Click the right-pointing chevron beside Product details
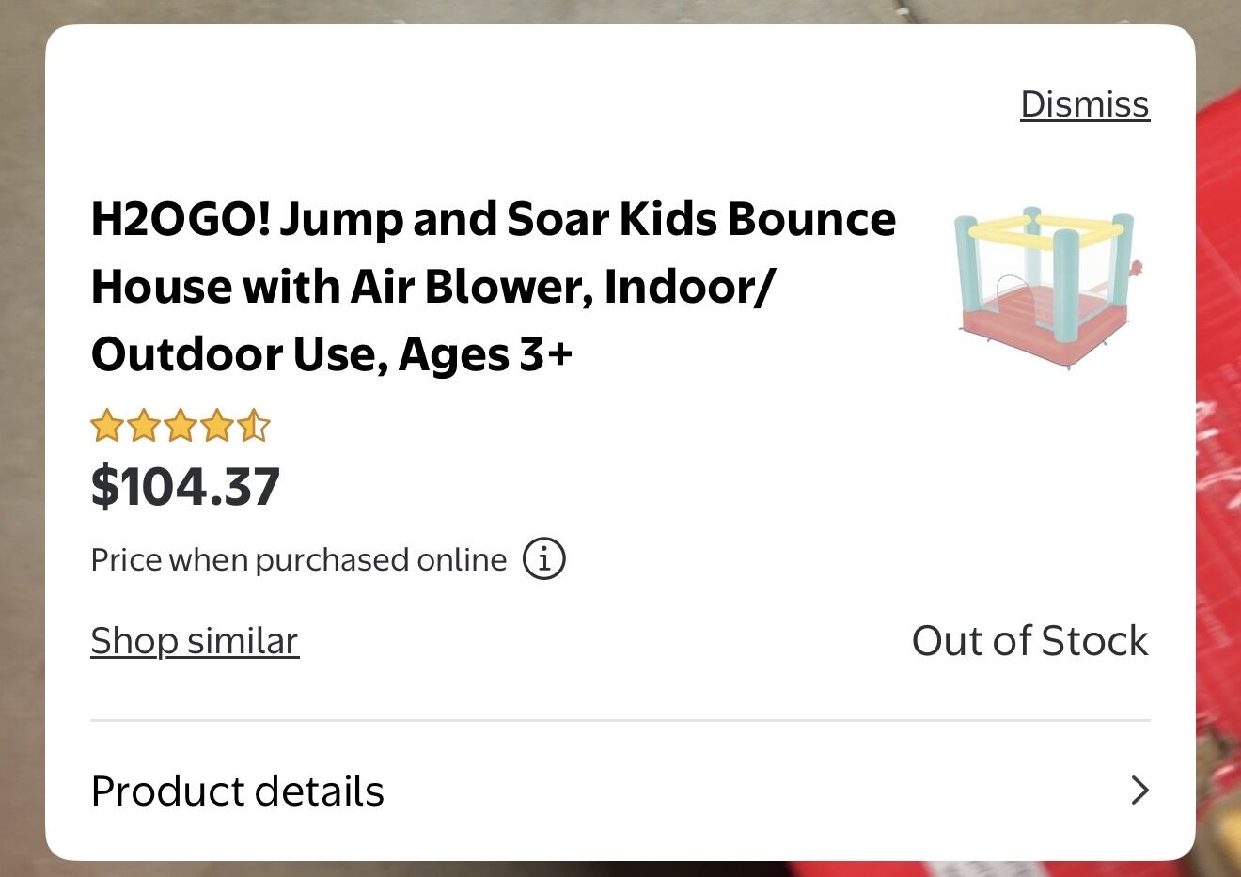The width and height of the screenshot is (1241, 877). 1139,791
